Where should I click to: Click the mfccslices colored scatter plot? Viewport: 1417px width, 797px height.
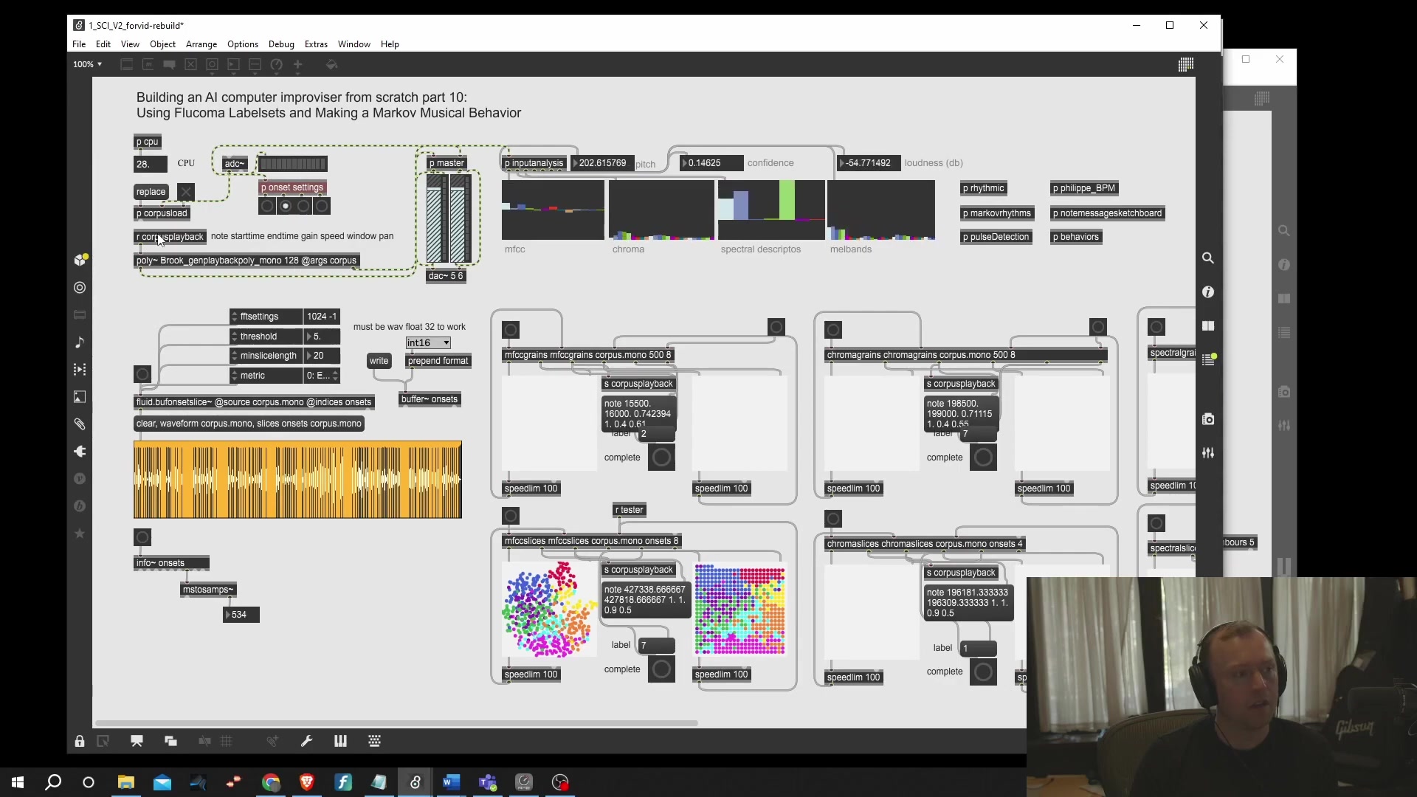click(549, 610)
